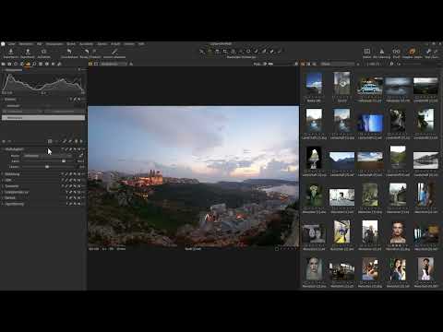This screenshot has width=443, height=332.
Task: Expand the Tonwerte panel
Action: pos(12,186)
